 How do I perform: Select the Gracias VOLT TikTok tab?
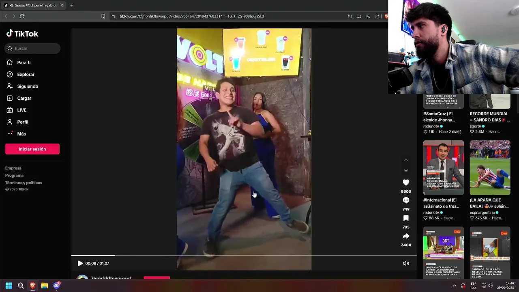(x=33, y=5)
